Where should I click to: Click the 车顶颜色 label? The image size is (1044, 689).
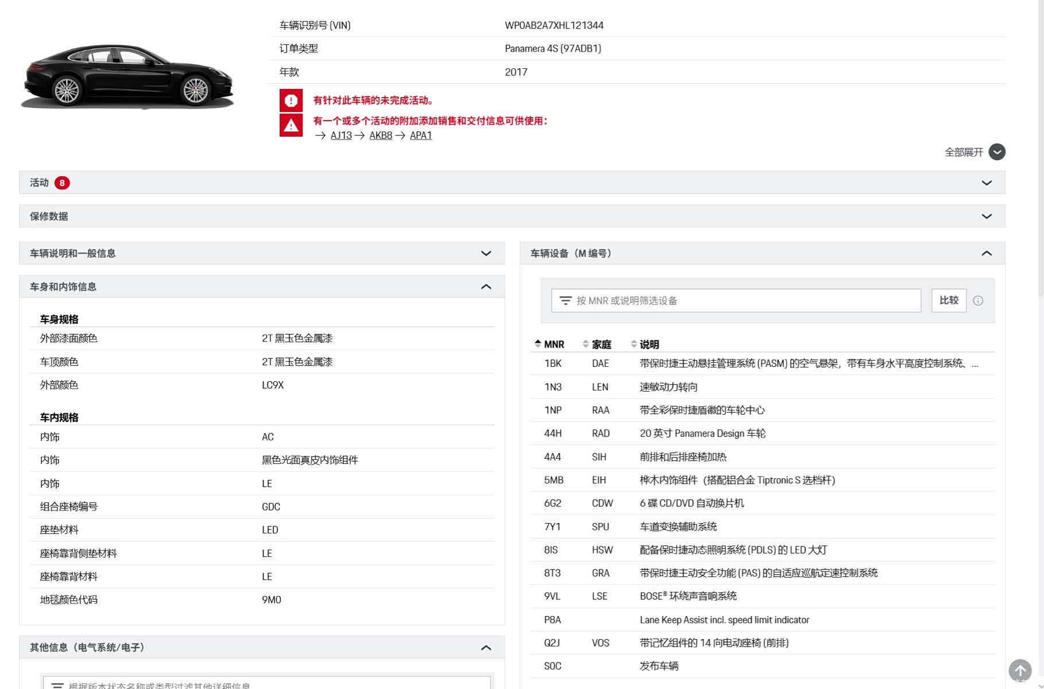point(59,362)
